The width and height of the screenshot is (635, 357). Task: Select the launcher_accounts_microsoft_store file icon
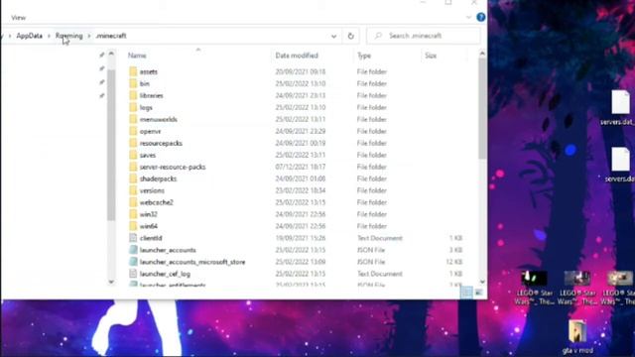133,262
